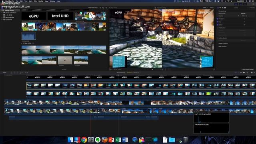Click the viewer fullscreen icon
The width and height of the screenshot is (256, 144).
pos(214,69)
